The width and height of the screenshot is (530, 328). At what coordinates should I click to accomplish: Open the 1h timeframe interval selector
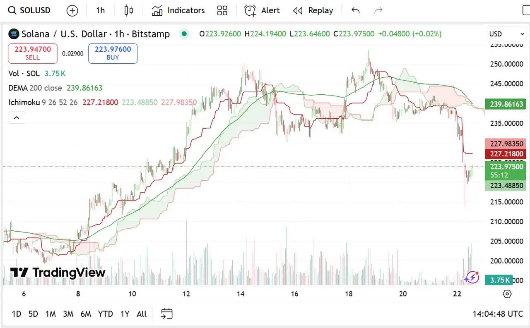point(100,11)
